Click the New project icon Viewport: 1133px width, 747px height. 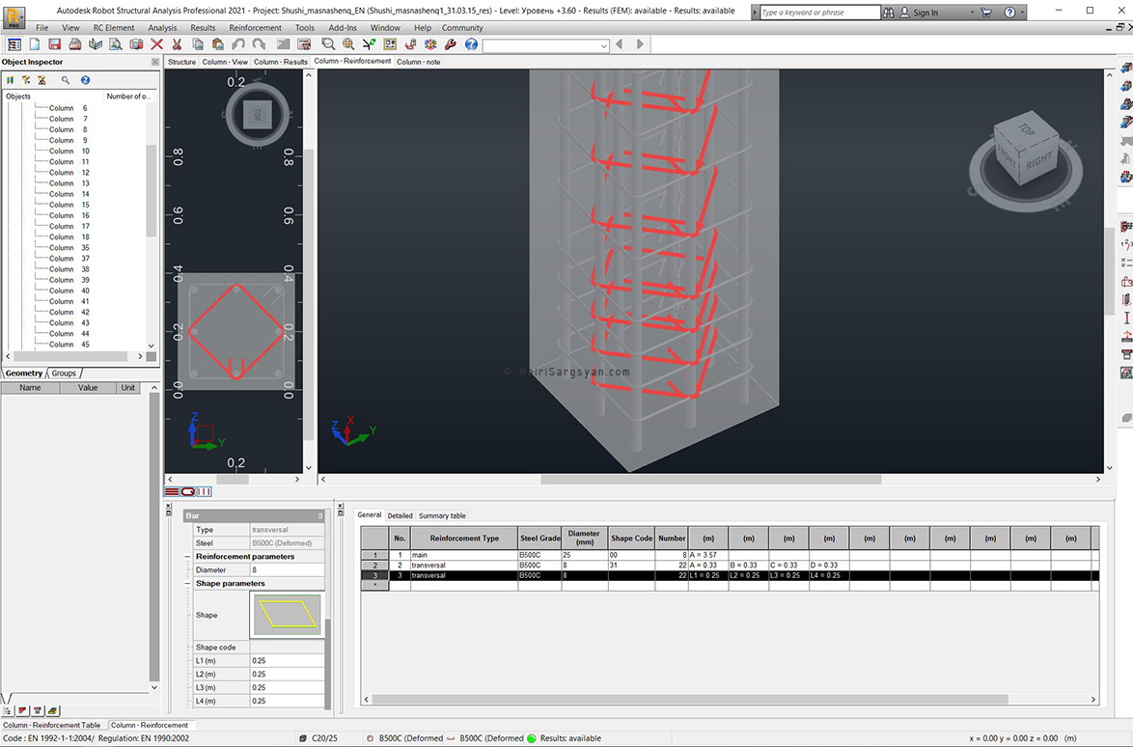(34, 44)
